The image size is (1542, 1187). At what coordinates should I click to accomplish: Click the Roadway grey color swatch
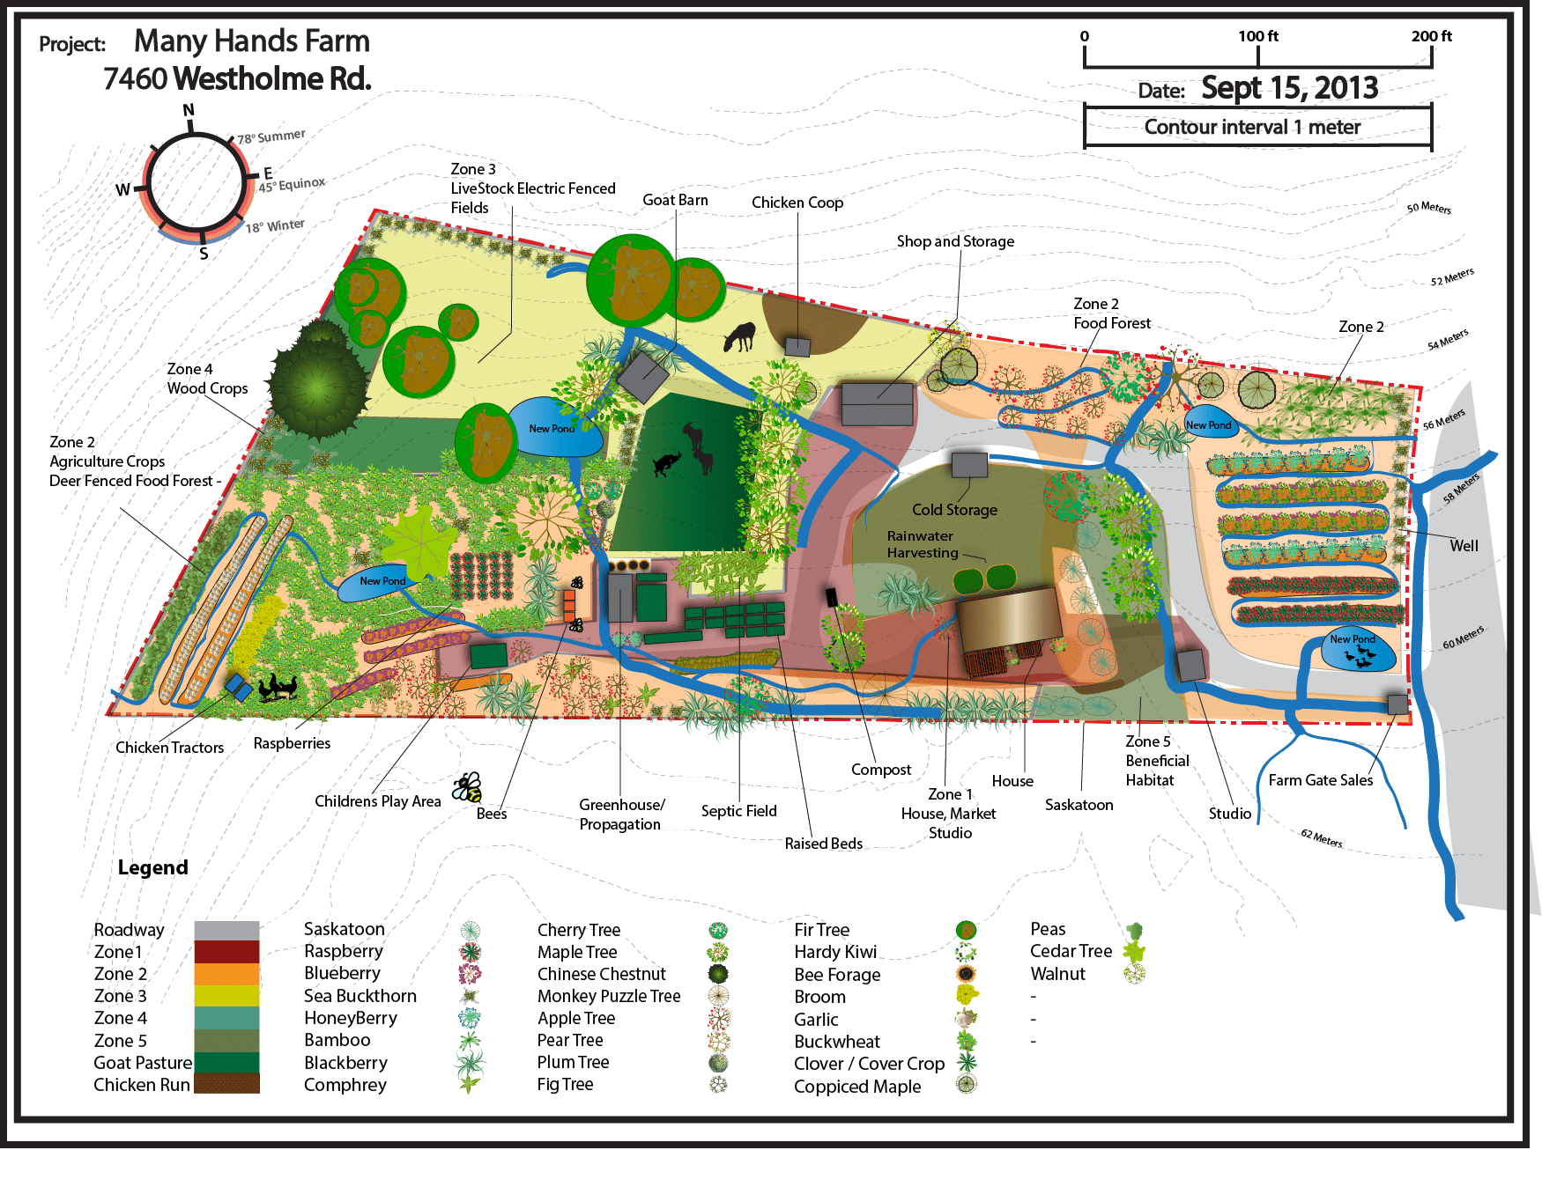pyautogui.click(x=226, y=931)
